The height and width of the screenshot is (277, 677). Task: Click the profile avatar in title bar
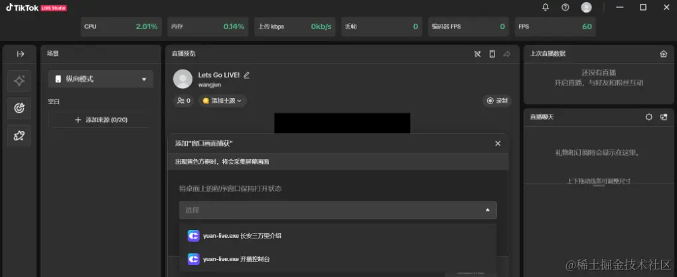pos(586,7)
